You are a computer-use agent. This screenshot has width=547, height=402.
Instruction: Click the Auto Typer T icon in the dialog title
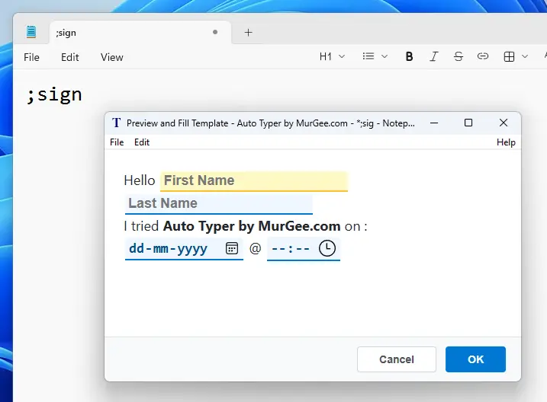click(116, 123)
